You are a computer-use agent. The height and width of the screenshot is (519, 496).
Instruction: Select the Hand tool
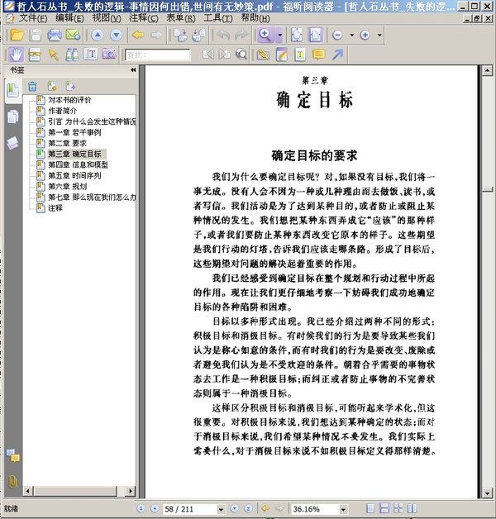point(16,55)
